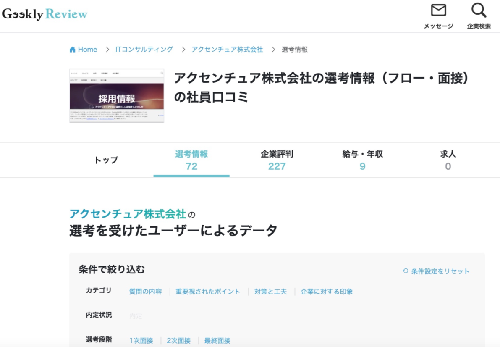Switch to the 企業評判 tab
This screenshot has height=347, width=500.
277,160
